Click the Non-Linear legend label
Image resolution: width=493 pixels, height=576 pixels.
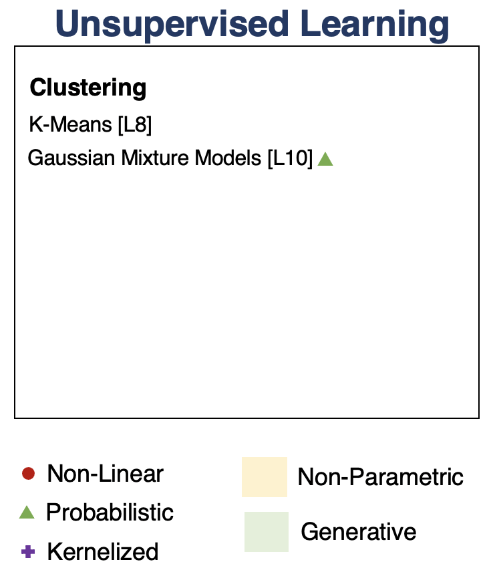point(105,474)
